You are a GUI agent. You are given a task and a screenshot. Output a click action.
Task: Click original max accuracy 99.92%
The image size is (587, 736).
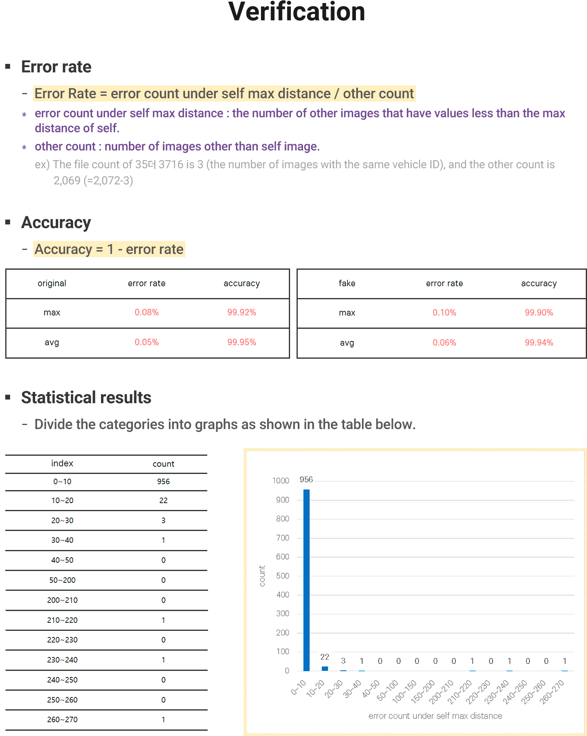coord(242,313)
